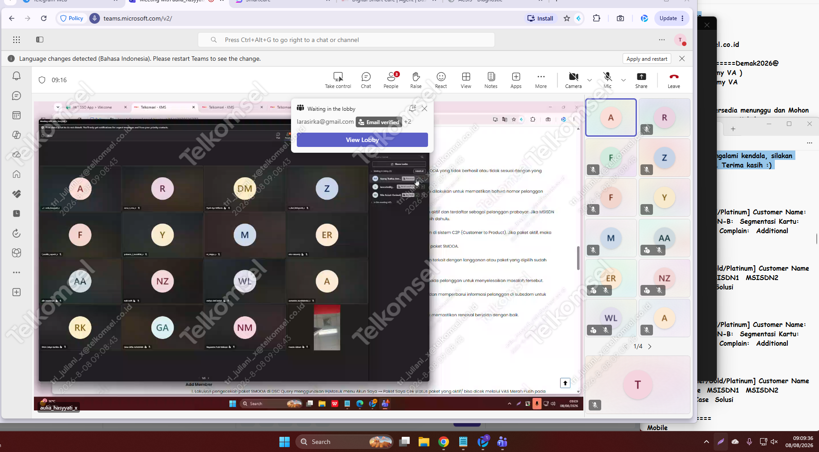
Task: Click View Lobby button
Action: pyautogui.click(x=362, y=140)
